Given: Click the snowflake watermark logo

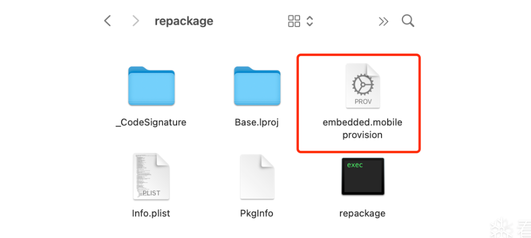Looking at the screenshot, I should [502, 227].
